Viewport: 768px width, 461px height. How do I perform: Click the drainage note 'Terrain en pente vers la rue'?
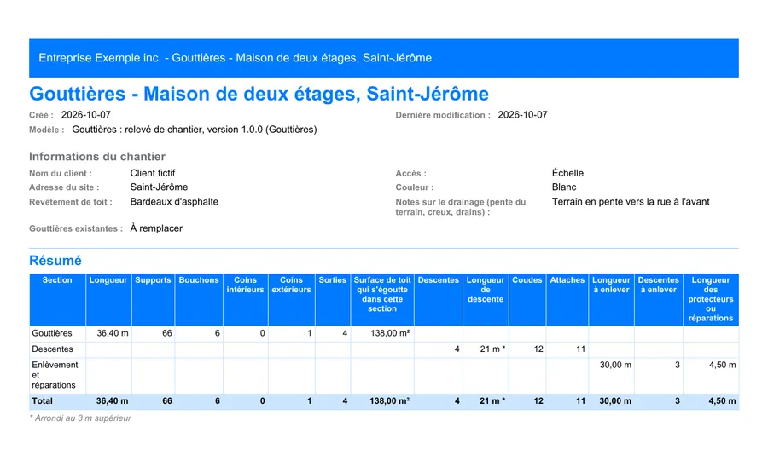(x=631, y=201)
